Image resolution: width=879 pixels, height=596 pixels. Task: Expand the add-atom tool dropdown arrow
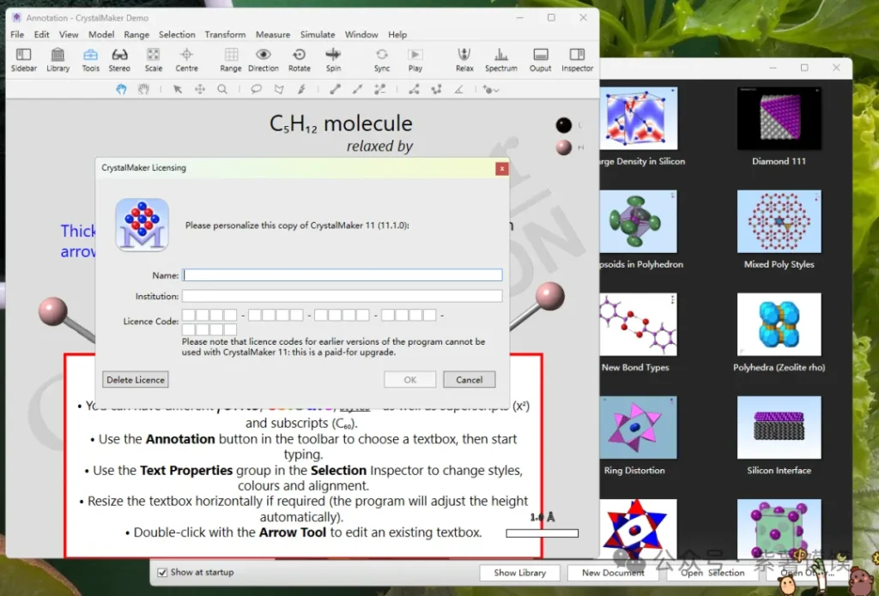pyautogui.click(x=496, y=90)
